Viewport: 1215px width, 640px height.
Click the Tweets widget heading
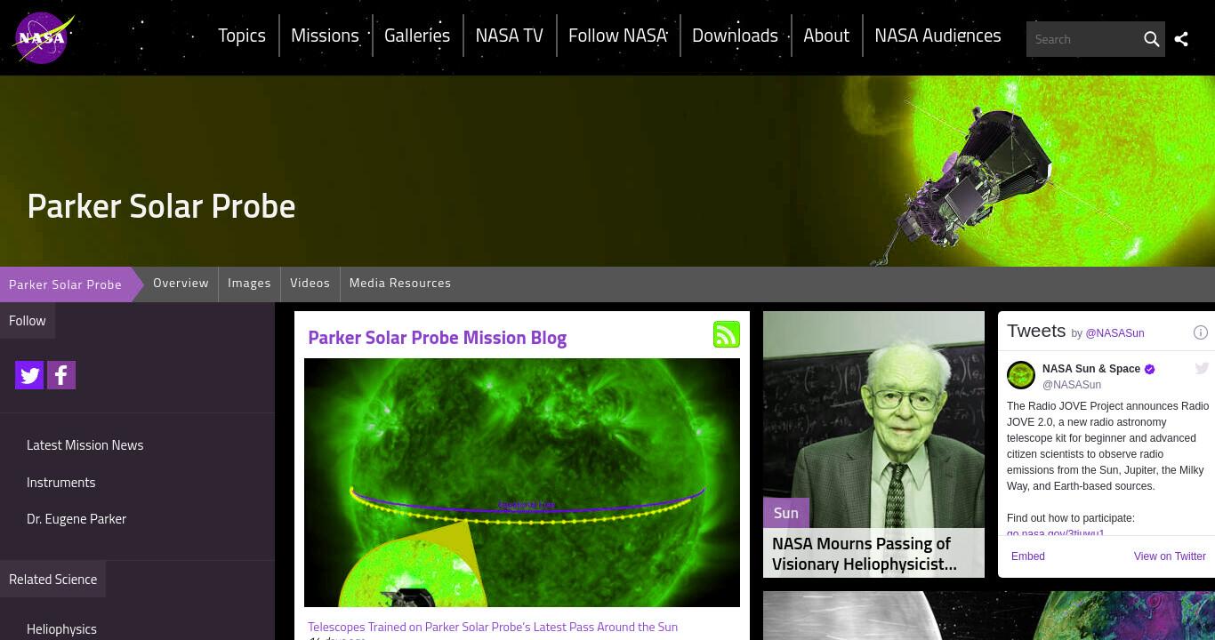point(1036,331)
